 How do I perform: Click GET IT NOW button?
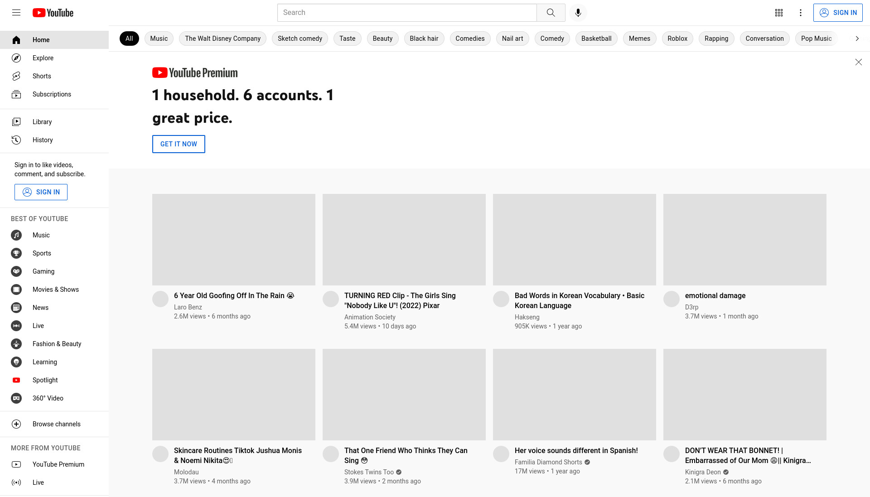click(179, 144)
